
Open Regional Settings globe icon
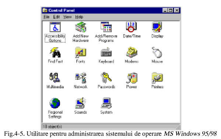click(55, 103)
